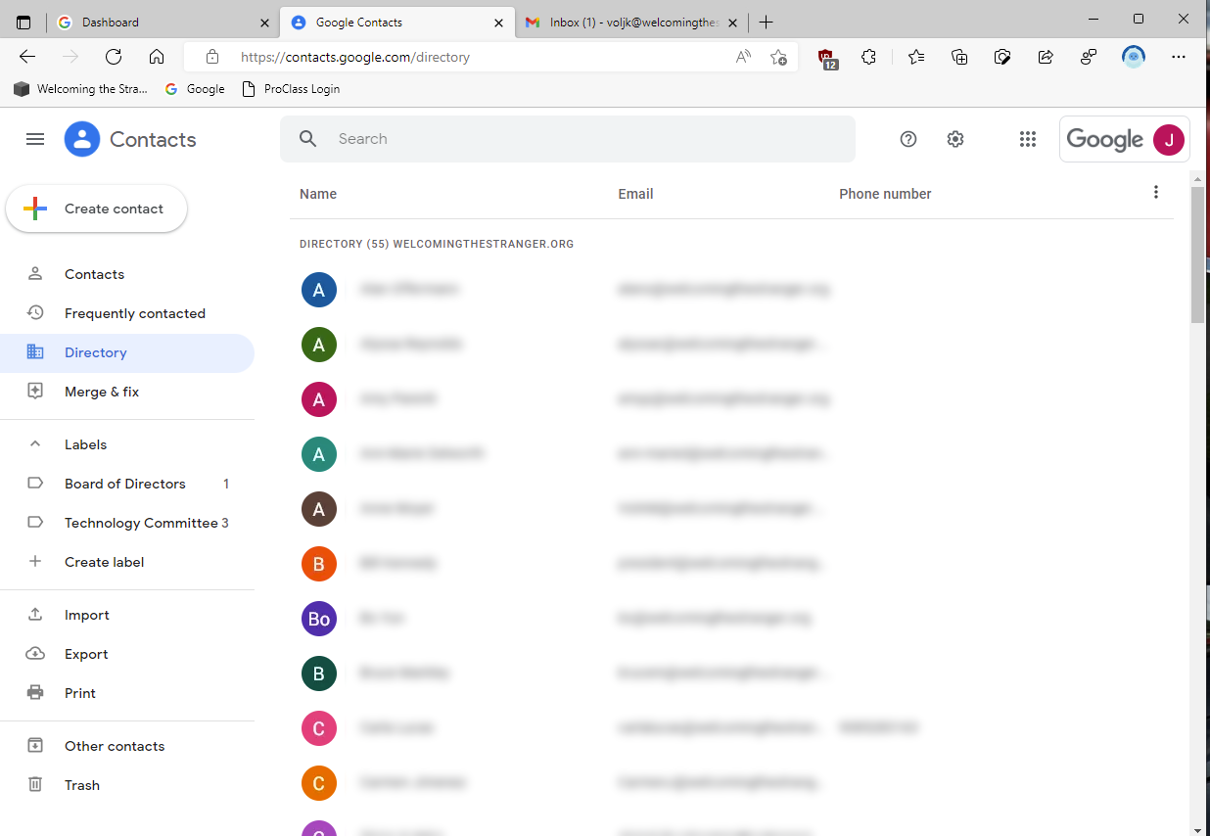1210x836 pixels.
Task: Click the Create contact button
Action: coord(97,209)
